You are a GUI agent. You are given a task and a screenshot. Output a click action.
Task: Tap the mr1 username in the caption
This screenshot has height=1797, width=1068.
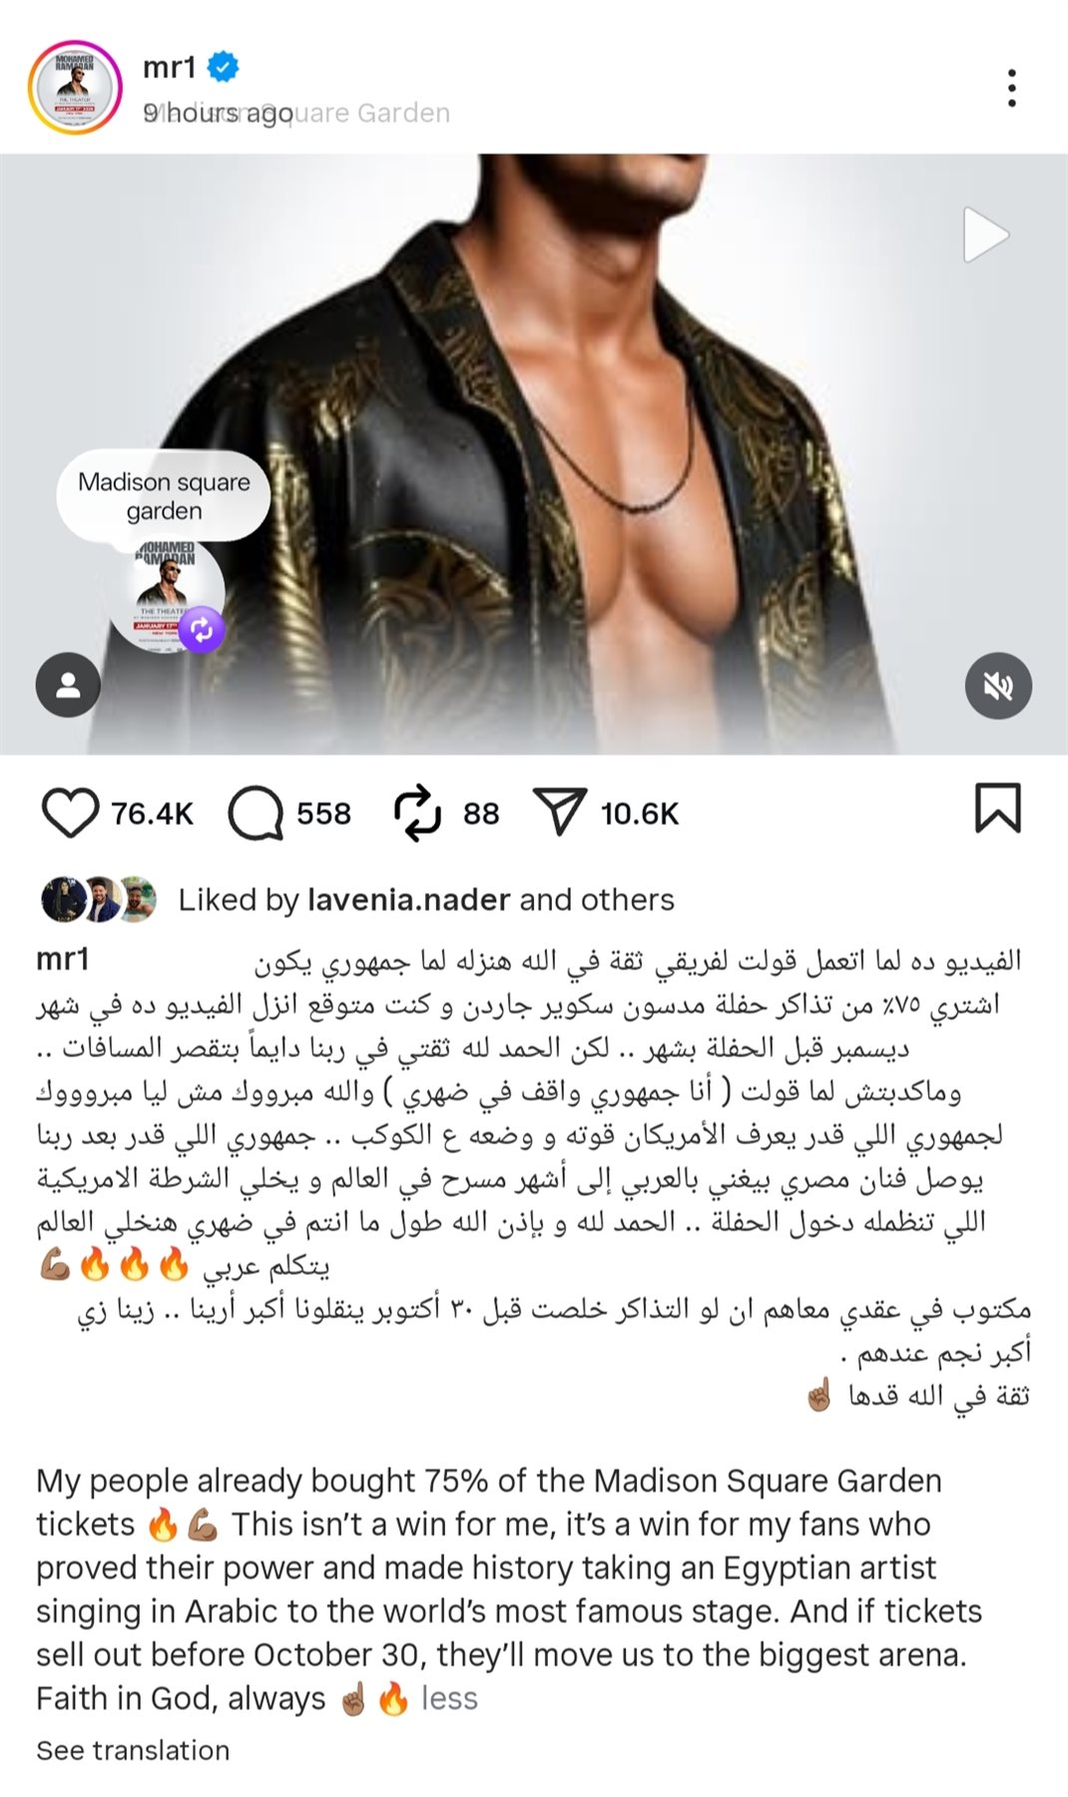point(63,958)
